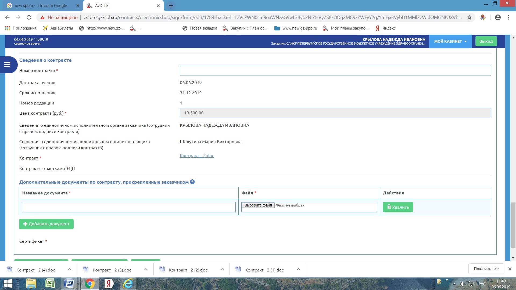Expand options for Контракт__2 (1).doc download
The width and height of the screenshot is (516, 290).
coord(298,269)
